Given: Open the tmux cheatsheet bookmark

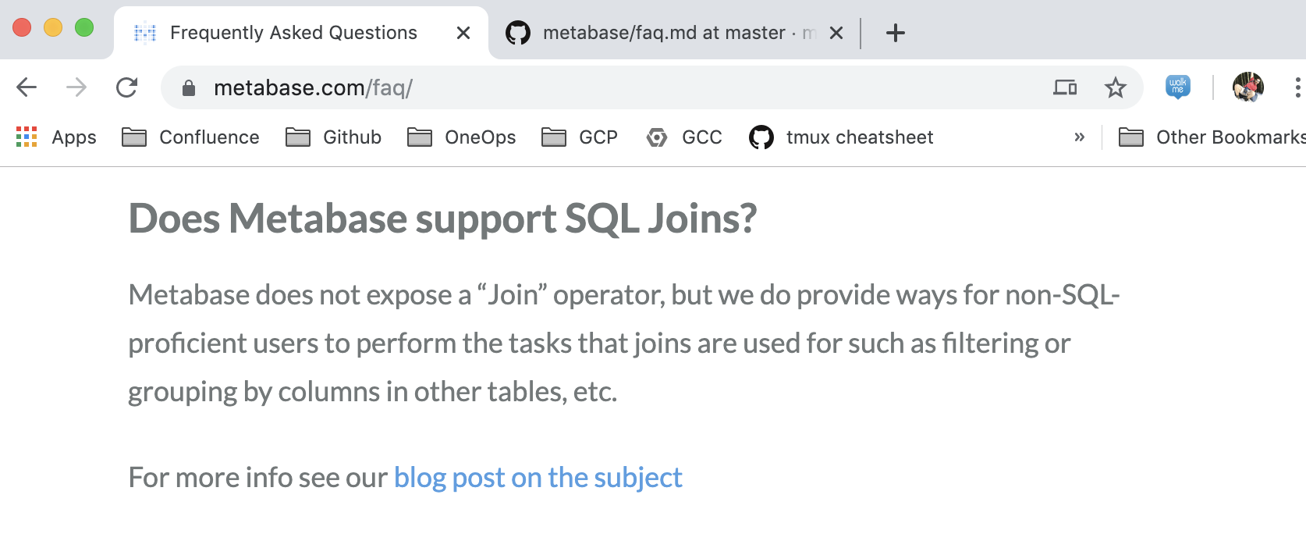Looking at the screenshot, I should coord(841,137).
